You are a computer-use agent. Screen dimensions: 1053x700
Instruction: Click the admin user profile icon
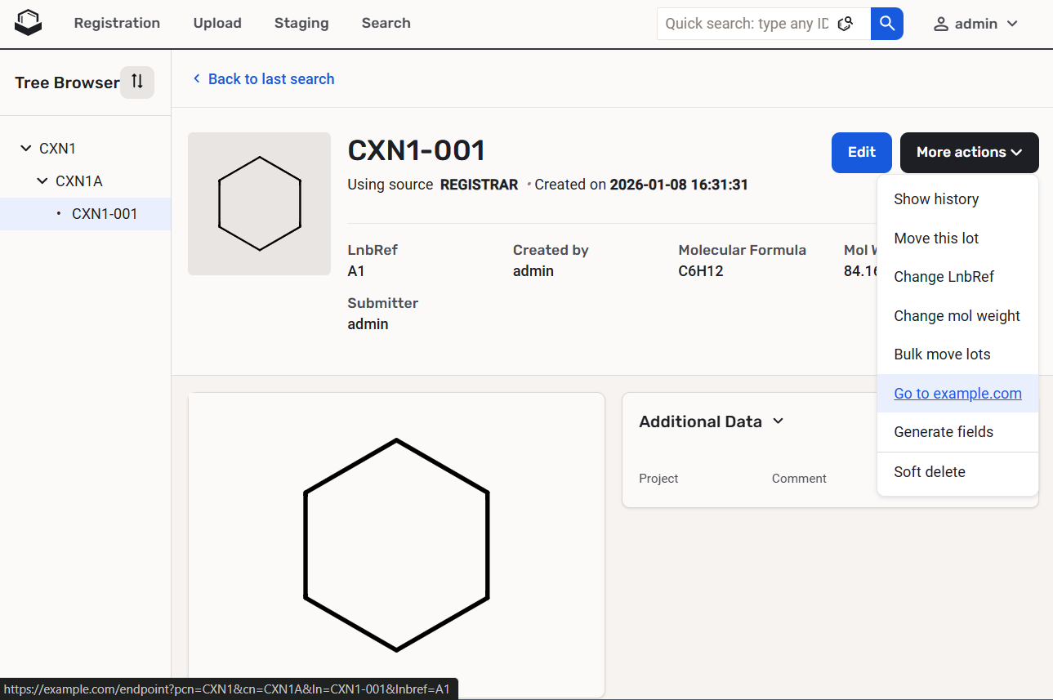tap(941, 24)
